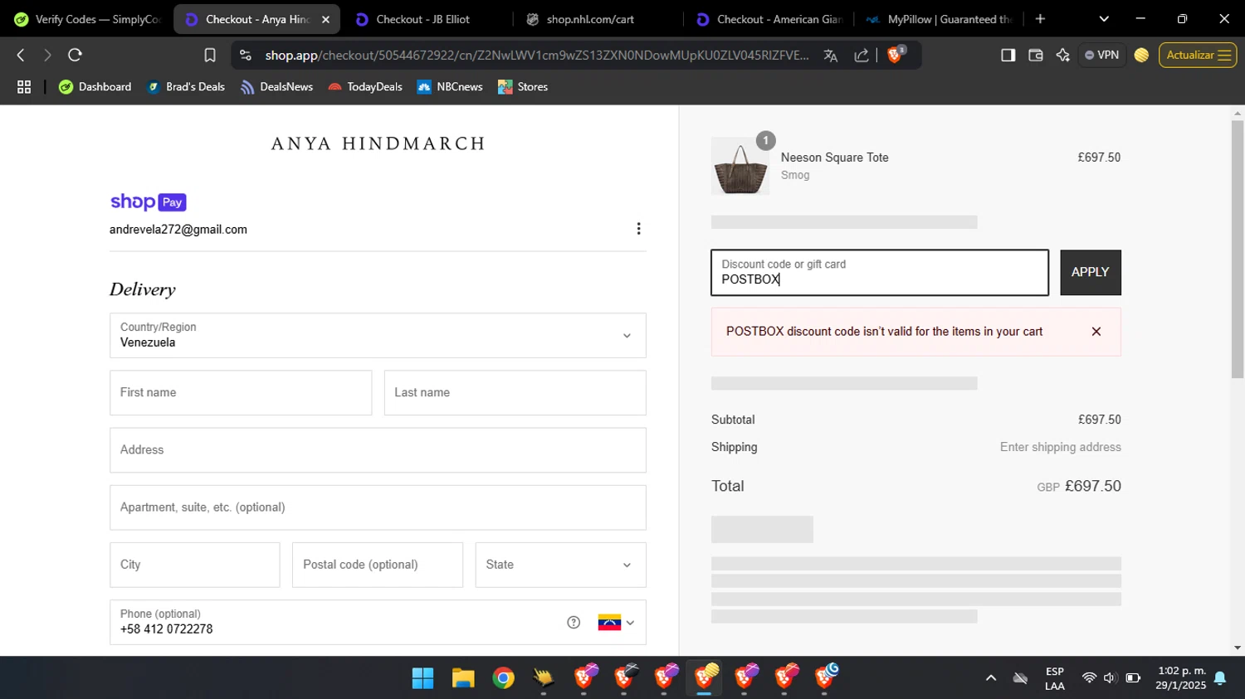Click the First name field
Image resolution: width=1245 pixels, height=699 pixels.
click(241, 393)
